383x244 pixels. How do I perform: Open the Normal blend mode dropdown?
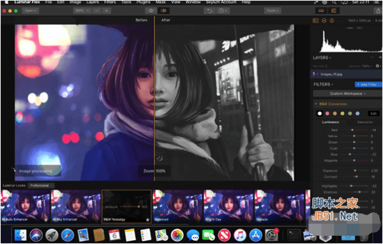(x=320, y=66)
